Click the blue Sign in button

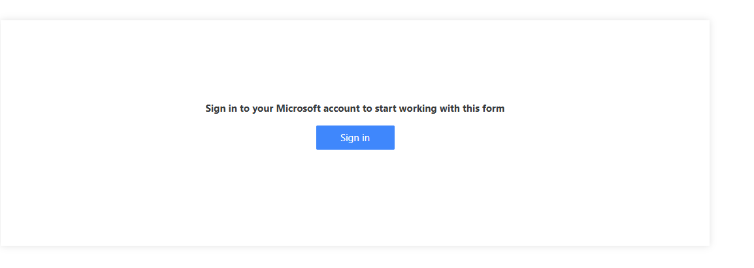click(x=355, y=138)
